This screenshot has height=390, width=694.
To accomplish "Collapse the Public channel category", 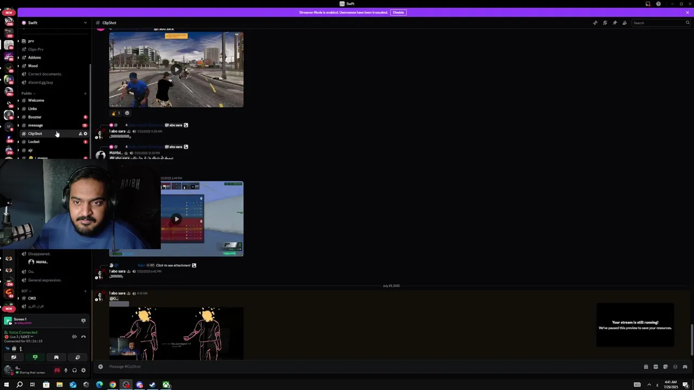I will tap(28, 93).
